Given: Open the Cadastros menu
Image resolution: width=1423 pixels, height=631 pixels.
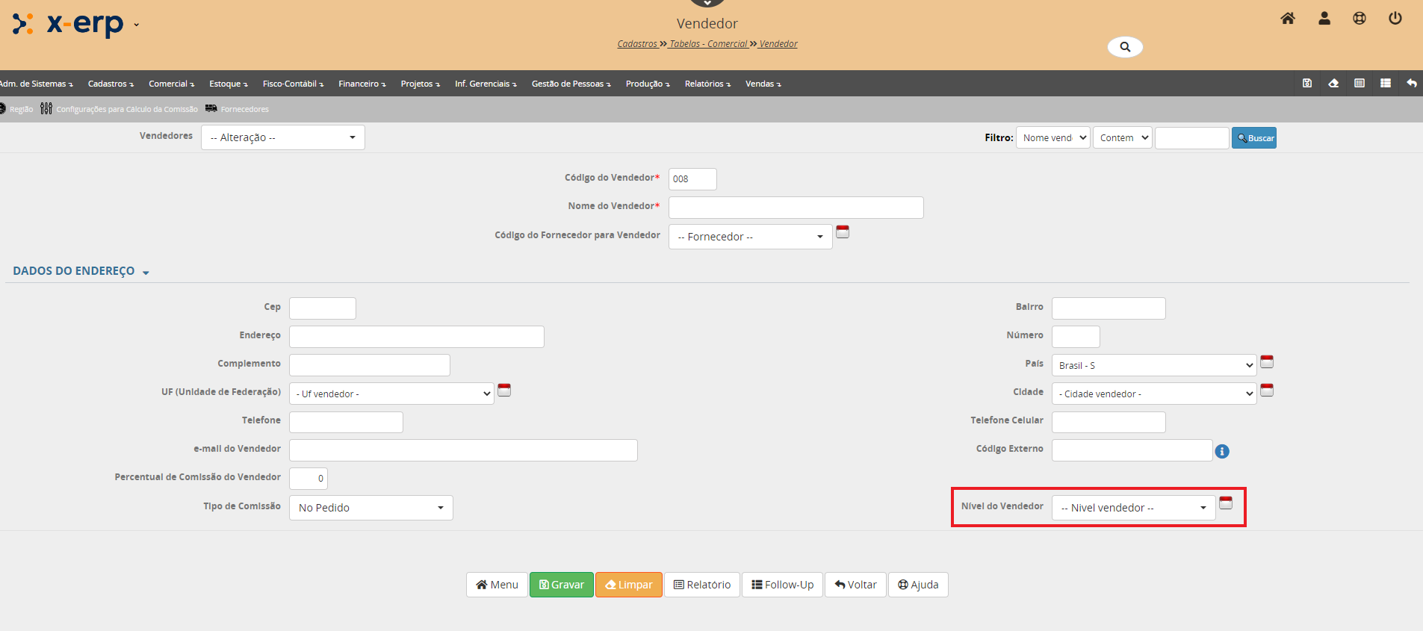Looking at the screenshot, I should (x=111, y=84).
